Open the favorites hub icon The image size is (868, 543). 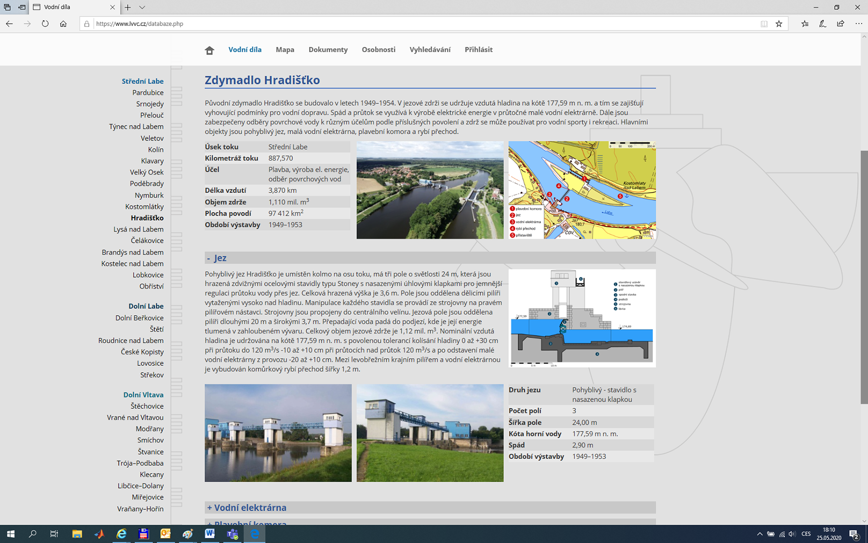[x=804, y=24]
